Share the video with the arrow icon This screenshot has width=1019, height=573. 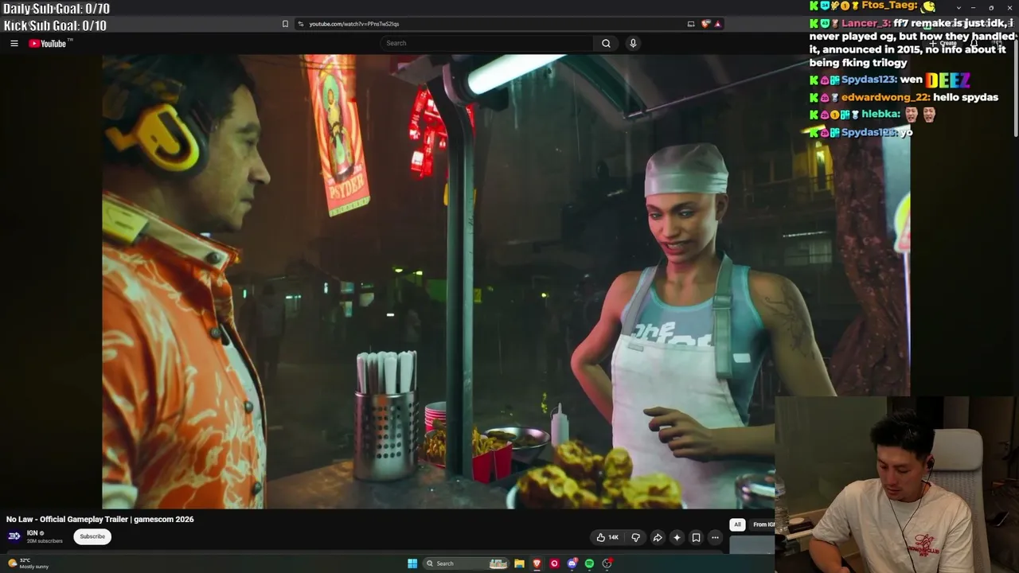(658, 537)
